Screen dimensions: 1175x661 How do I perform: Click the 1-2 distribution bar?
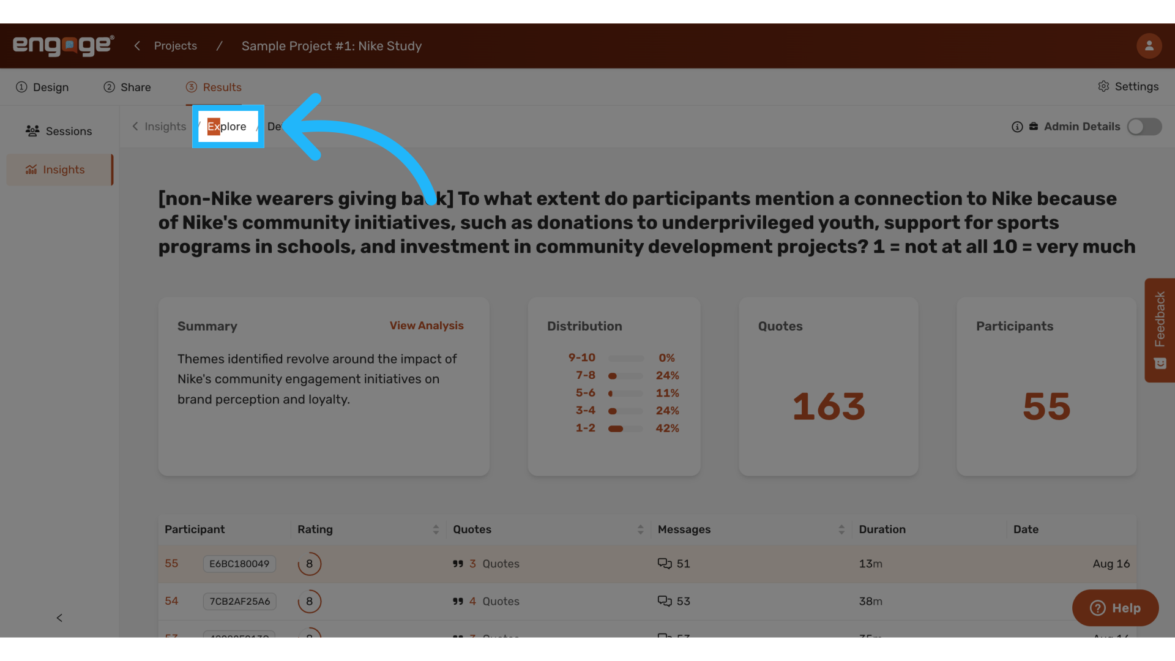click(x=625, y=428)
